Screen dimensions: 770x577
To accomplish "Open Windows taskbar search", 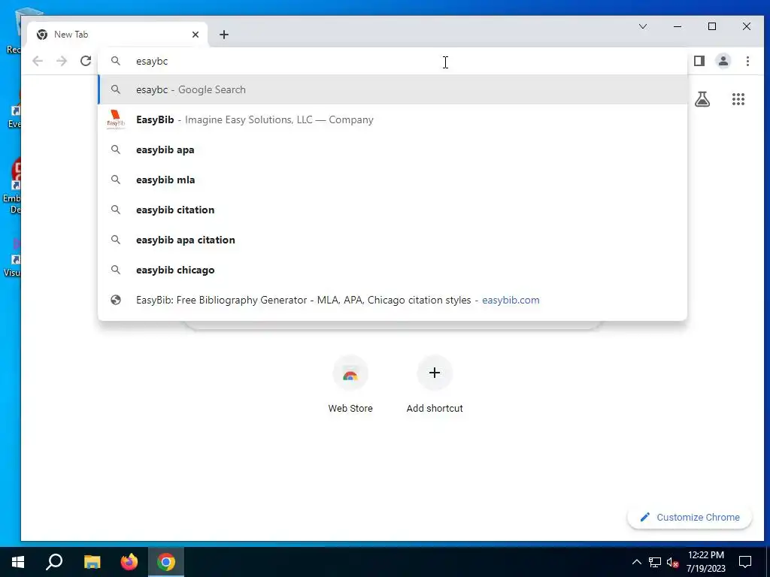I will 54,562.
